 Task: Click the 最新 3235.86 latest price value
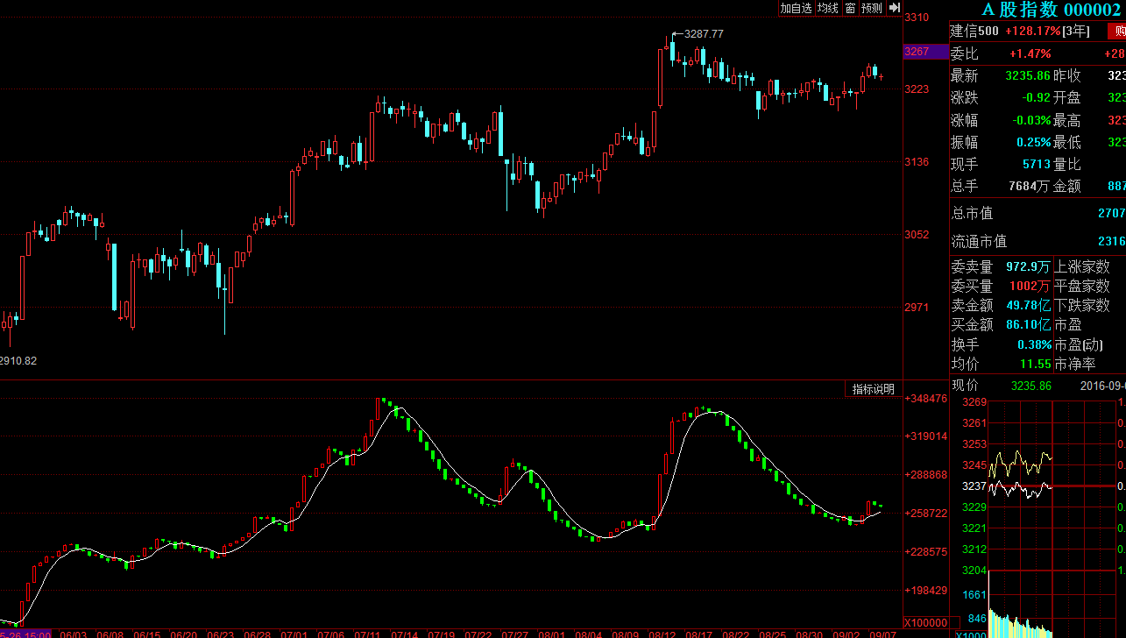coord(1027,76)
